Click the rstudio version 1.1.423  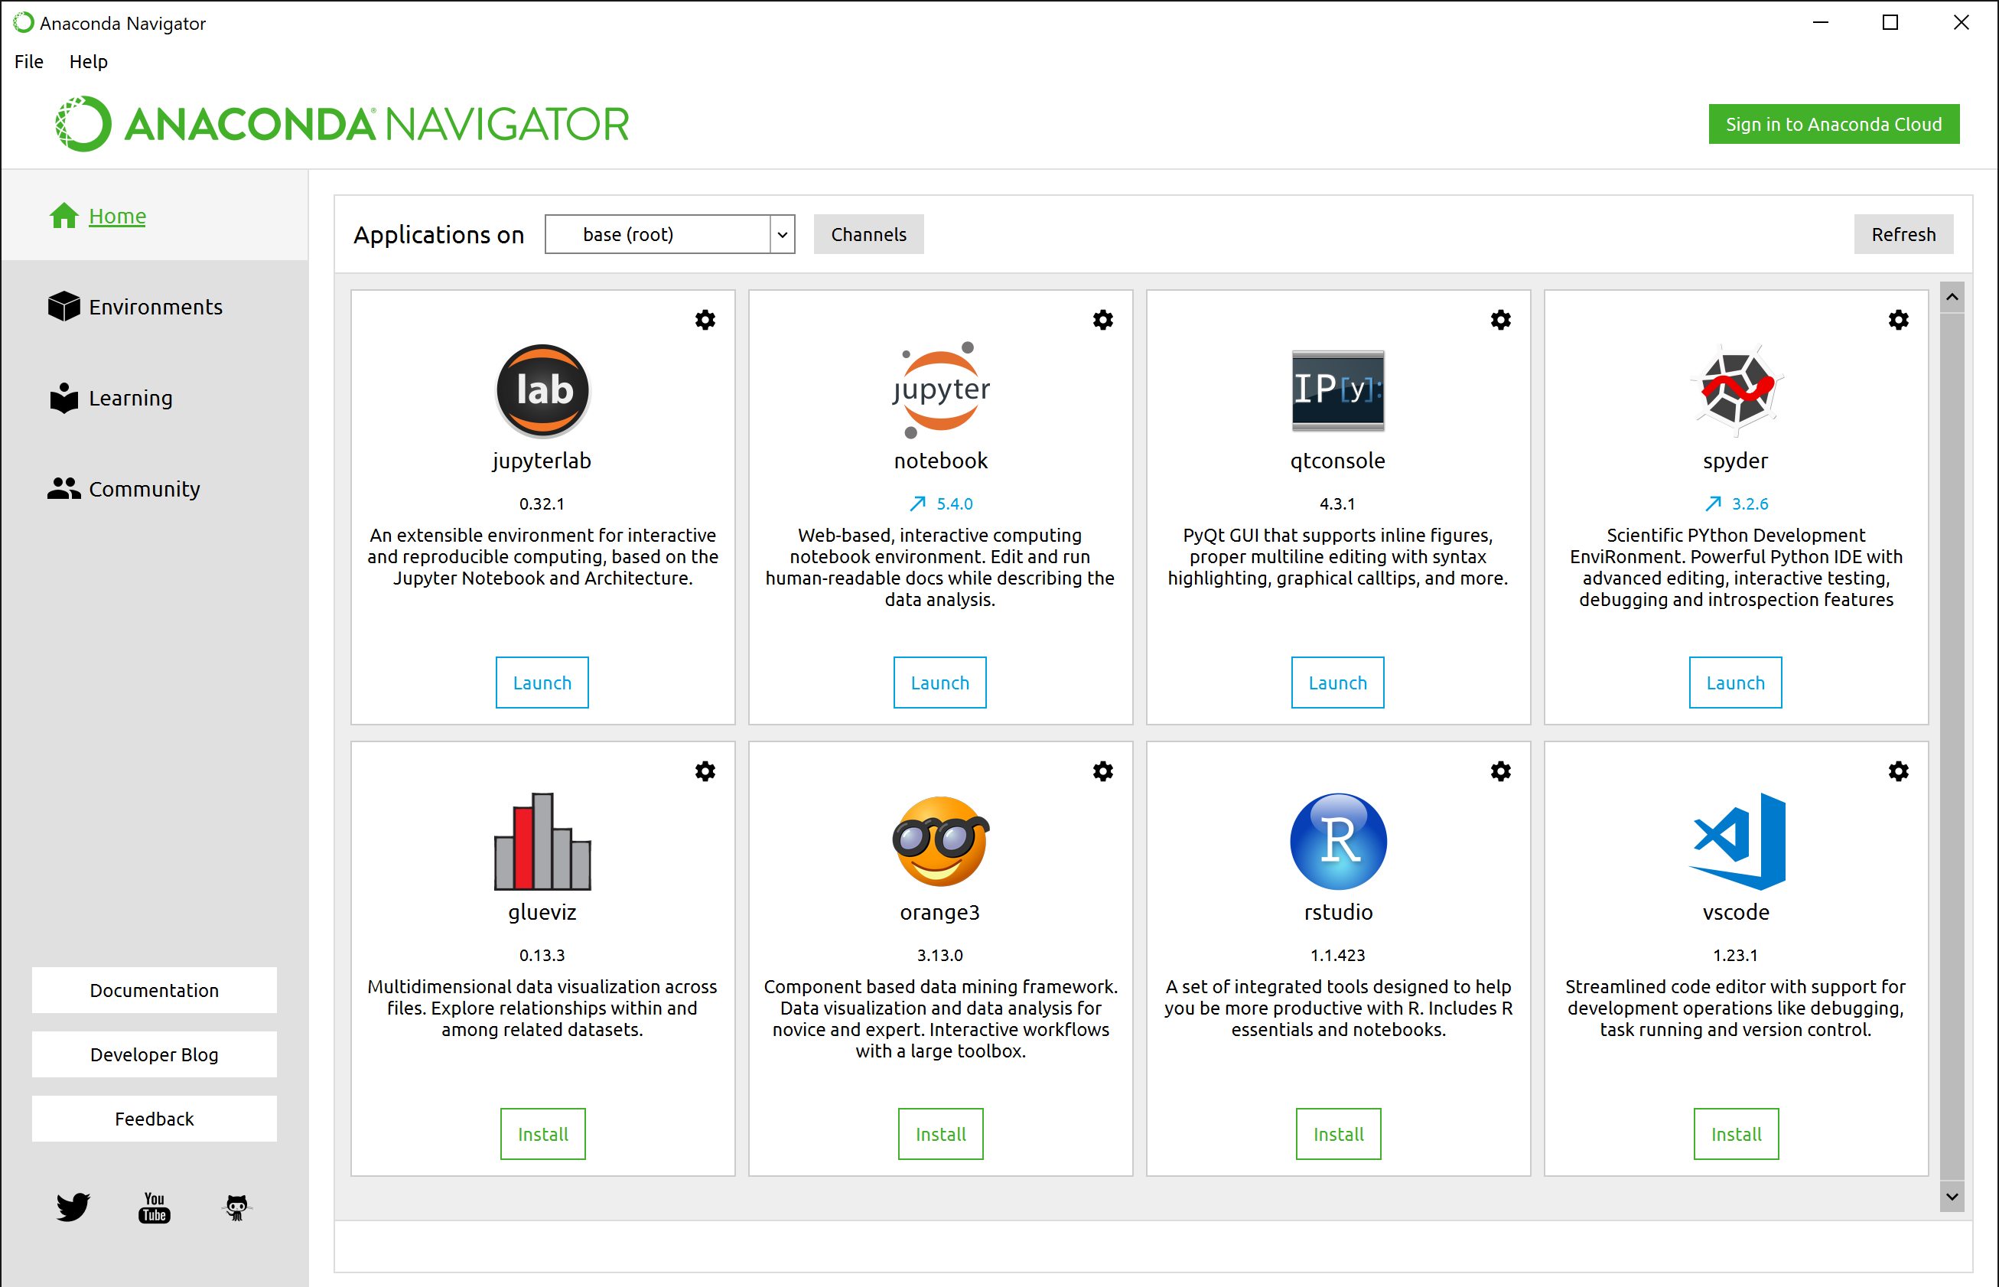click(1337, 955)
